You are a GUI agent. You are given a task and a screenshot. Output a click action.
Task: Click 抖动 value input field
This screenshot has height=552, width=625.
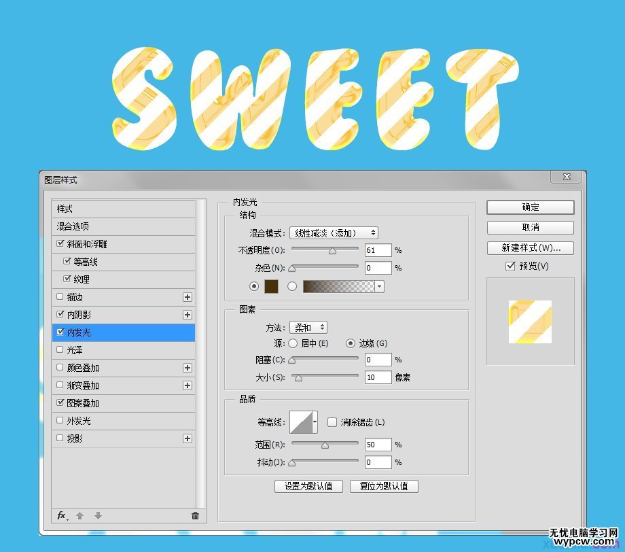click(378, 462)
